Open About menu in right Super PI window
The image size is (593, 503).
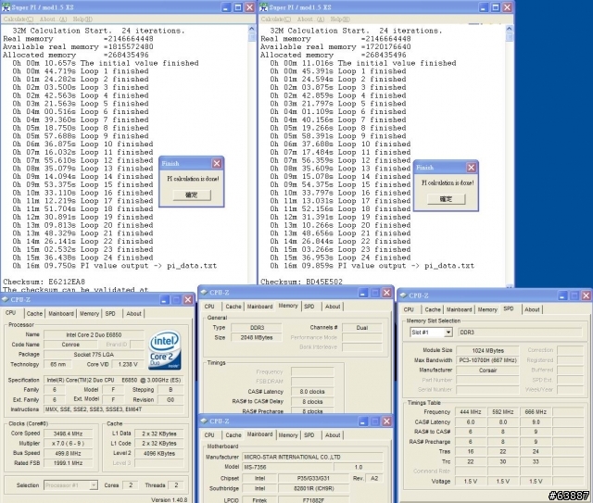(x=311, y=19)
